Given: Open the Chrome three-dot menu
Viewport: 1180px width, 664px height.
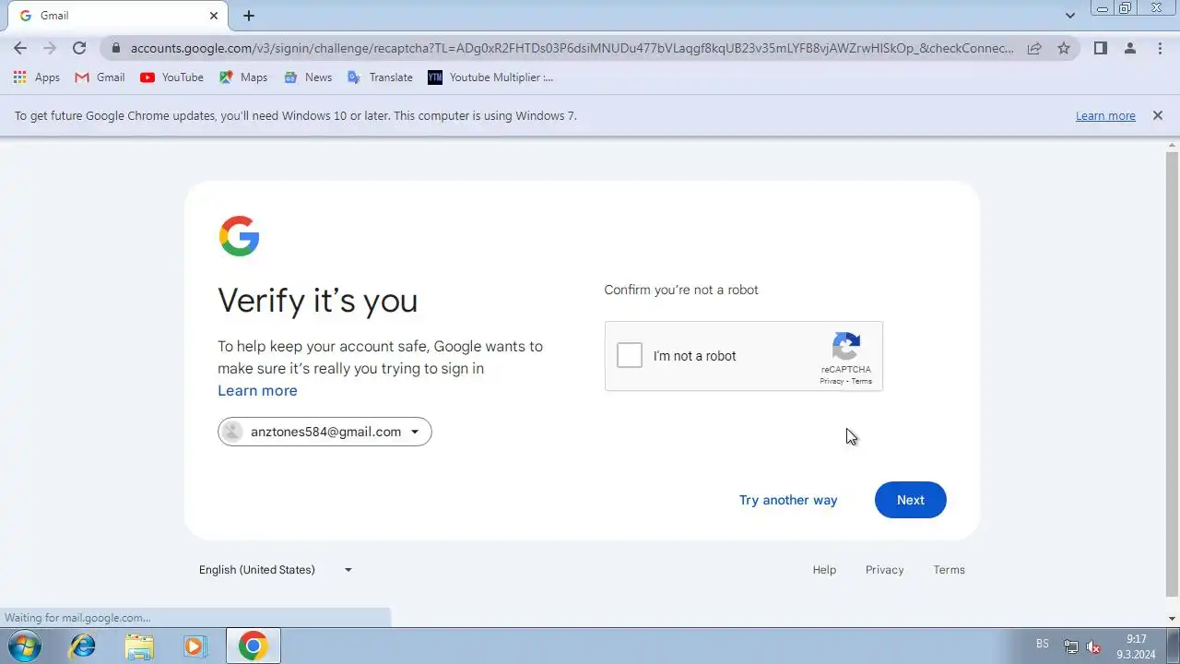Looking at the screenshot, I should pos(1160,48).
